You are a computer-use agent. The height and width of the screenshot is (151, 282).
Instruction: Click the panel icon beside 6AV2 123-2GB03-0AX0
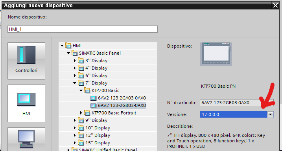pyautogui.click(x=93, y=105)
